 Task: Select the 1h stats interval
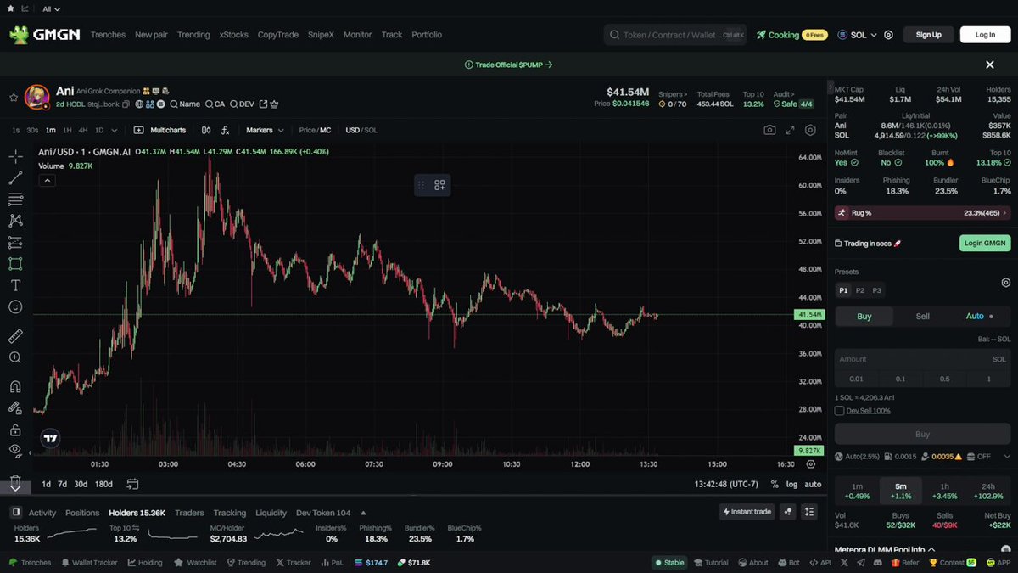[x=944, y=492]
